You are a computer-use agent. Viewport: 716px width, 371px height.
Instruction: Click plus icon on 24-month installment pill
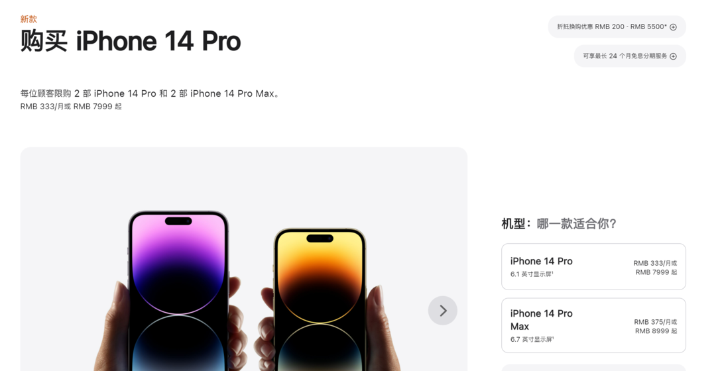tap(673, 56)
